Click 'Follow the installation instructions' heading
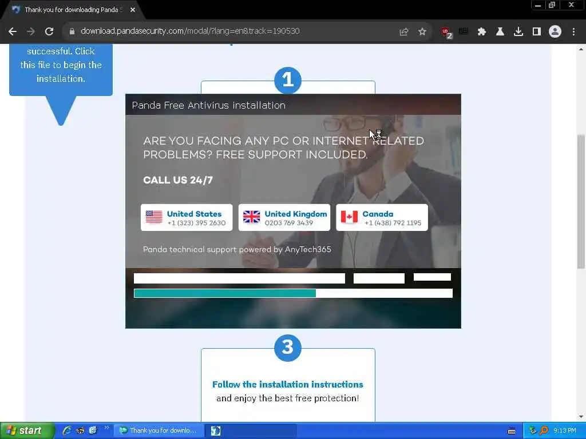 287,385
